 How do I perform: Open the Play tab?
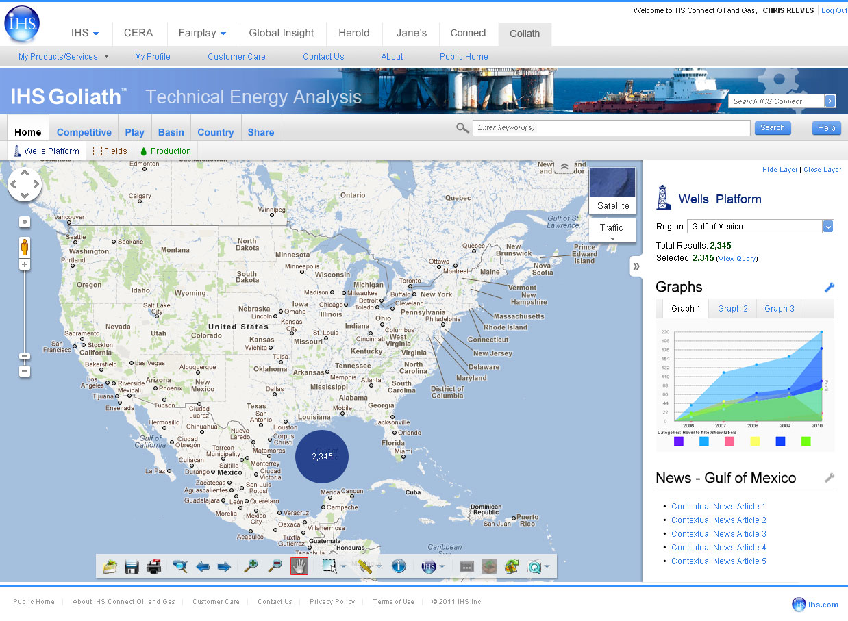pos(134,132)
